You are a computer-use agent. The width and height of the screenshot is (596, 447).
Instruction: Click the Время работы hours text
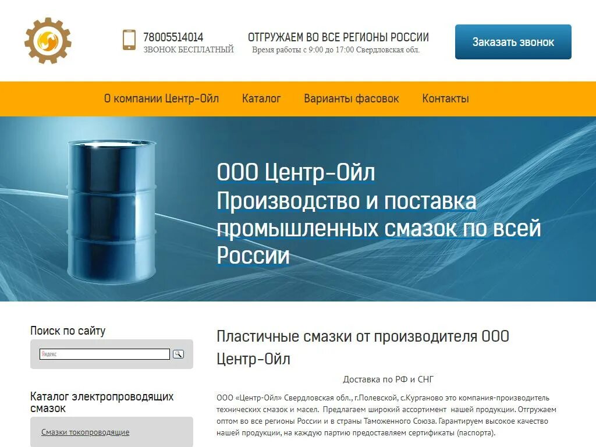(336, 50)
